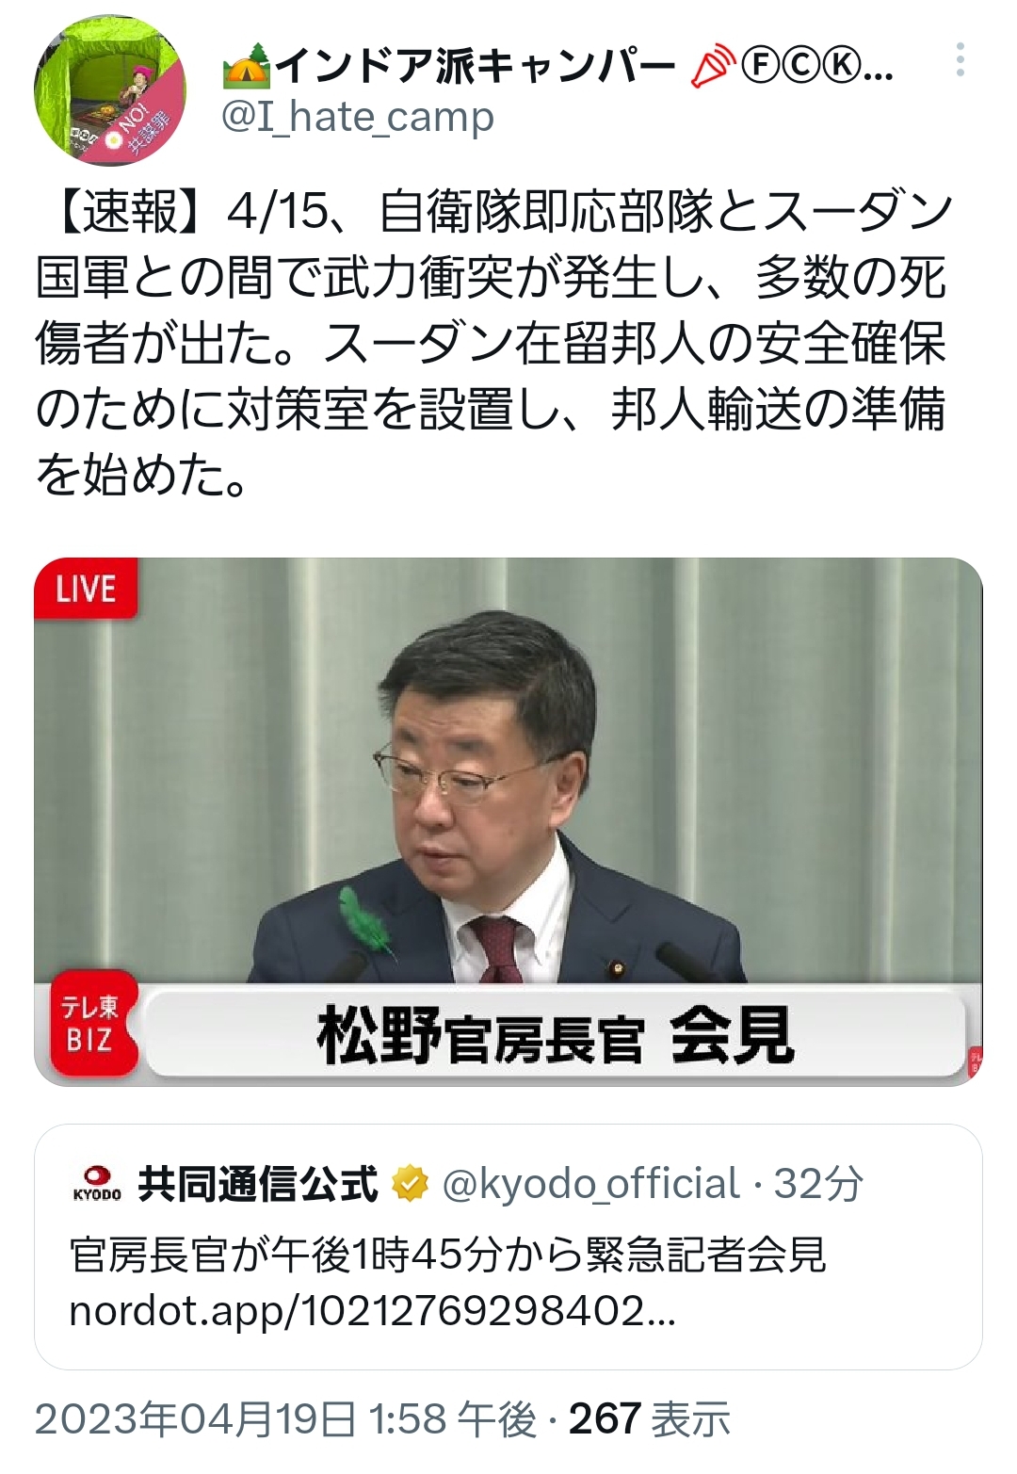Open the nordot.app link in the quoted tweet

click(x=373, y=1311)
